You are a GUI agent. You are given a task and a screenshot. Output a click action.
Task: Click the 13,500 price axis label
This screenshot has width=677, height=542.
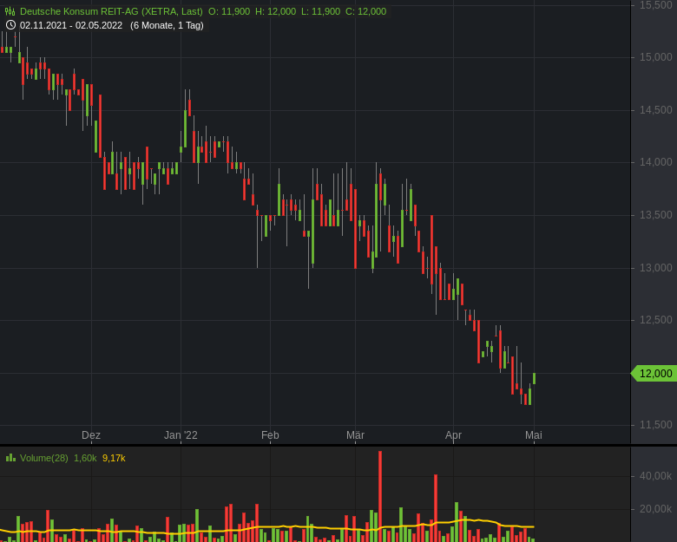656,215
